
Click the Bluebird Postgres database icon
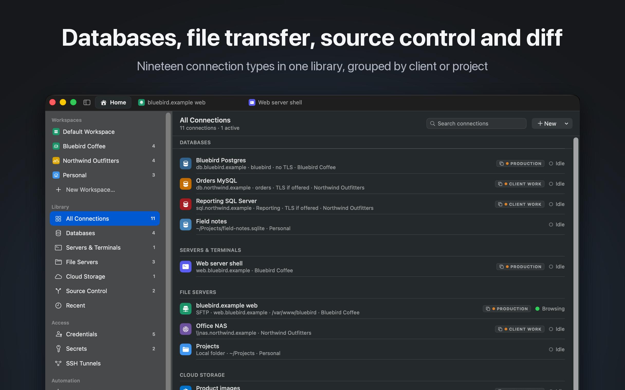coord(186,163)
